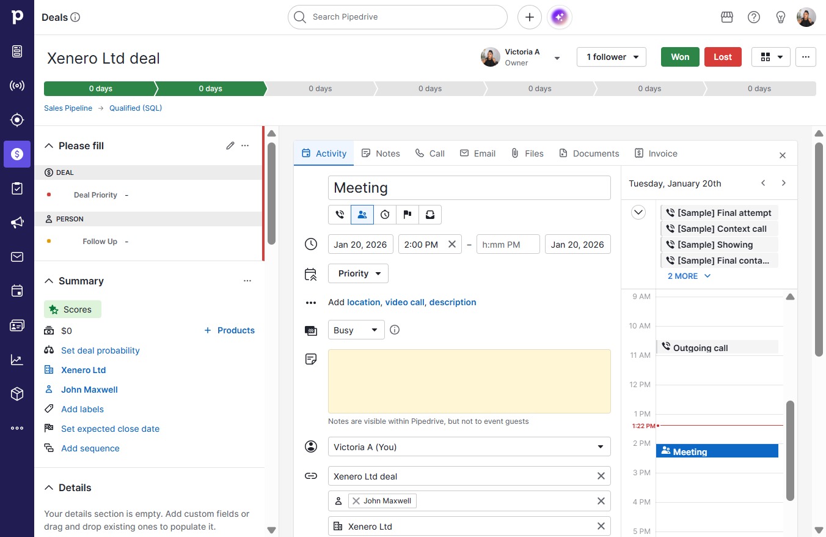Open the Products box sidebar icon
Screen dimensions: 826x537
(x=17, y=394)
